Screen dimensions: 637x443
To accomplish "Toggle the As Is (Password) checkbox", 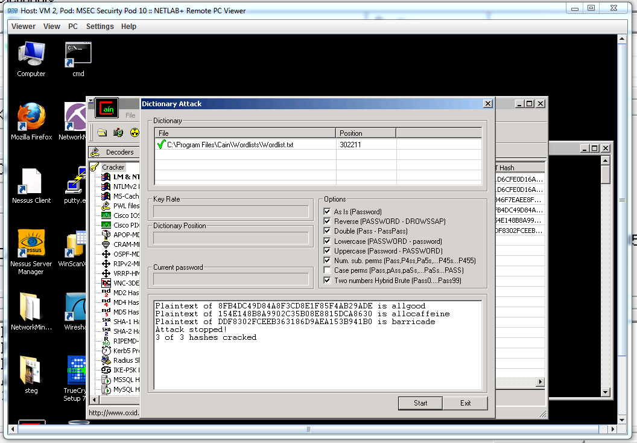I will [327, 211].
